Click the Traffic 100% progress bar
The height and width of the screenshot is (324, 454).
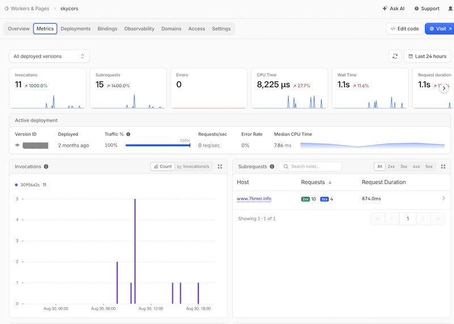158,145
